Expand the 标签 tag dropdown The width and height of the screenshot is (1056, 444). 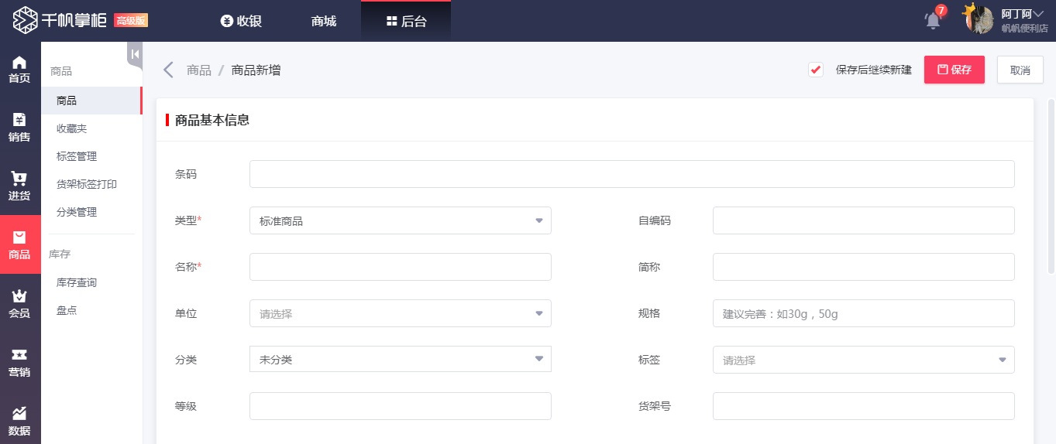(863, 360)
